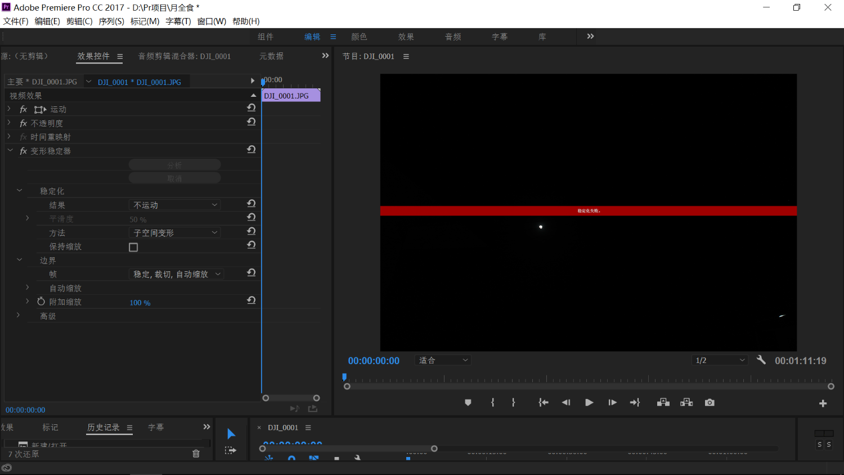Toggle the 运动 fx effect switch
The height and width of the screenshot is (475, 844).
pos(23,109)
